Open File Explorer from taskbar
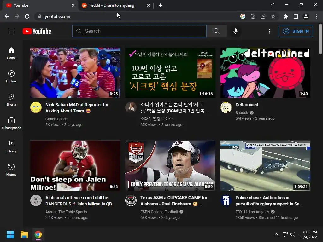The height and width of the screenshot is (242, 323). (x=24, y=234)
